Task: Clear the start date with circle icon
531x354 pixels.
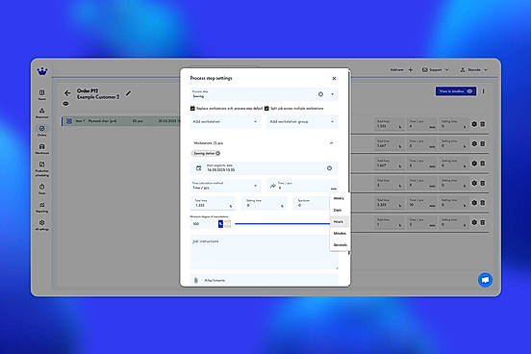Action: coord(329,168)
